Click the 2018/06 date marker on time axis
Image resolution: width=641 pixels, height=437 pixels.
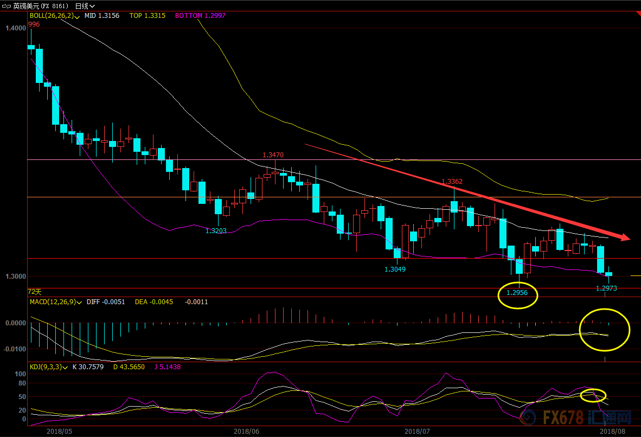click(x=246, y=431)
